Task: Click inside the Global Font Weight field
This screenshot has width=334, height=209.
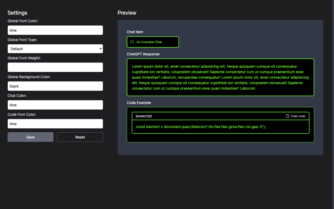Action: coord(55,67)
